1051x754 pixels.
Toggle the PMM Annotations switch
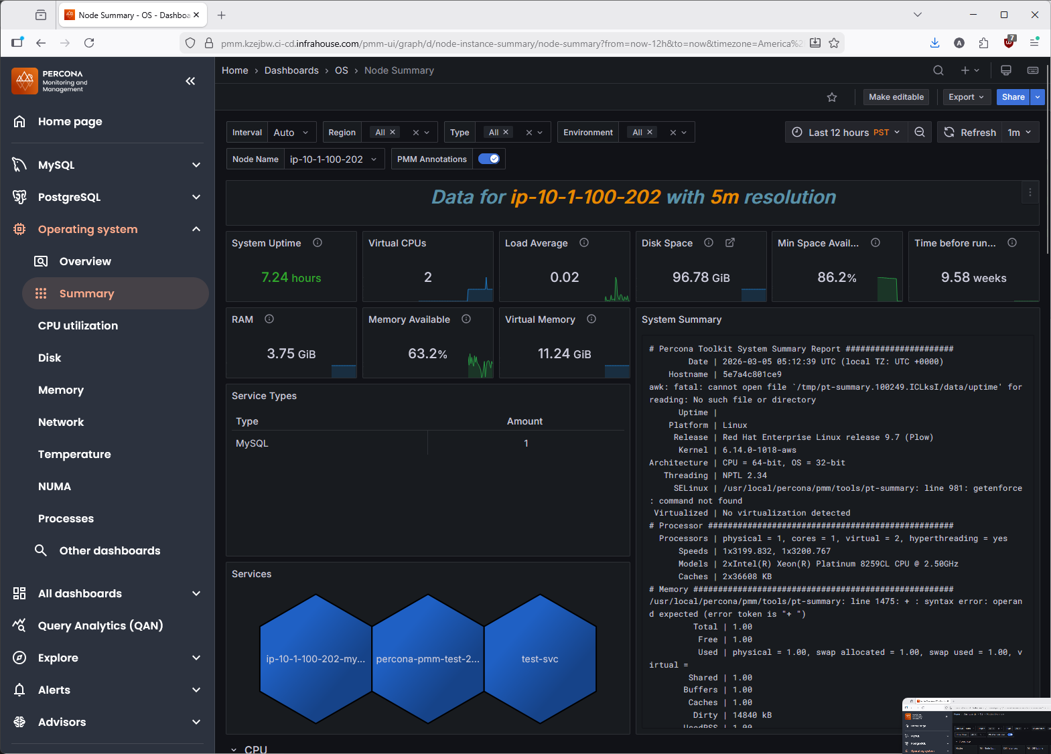[489, 159]
